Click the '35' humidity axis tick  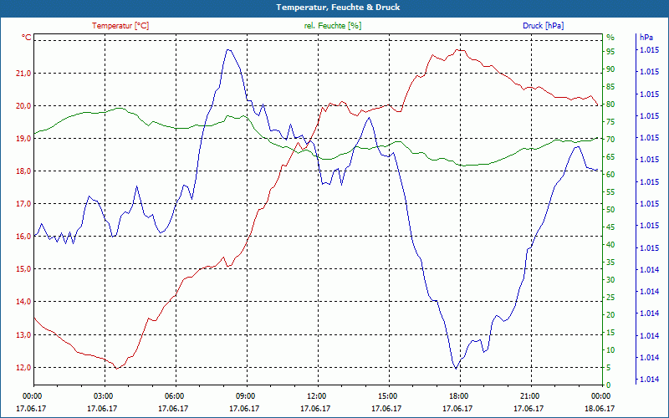(x=610, y=263)
